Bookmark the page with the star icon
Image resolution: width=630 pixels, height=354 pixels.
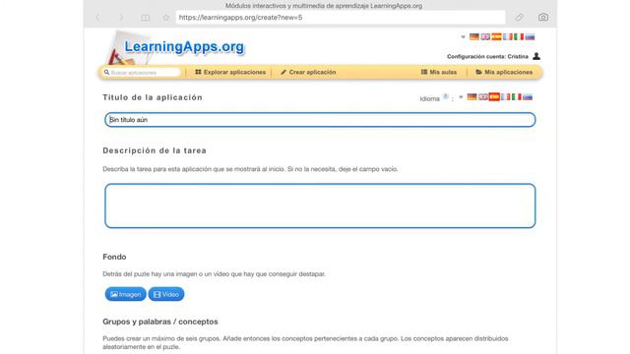click(166, 18)
